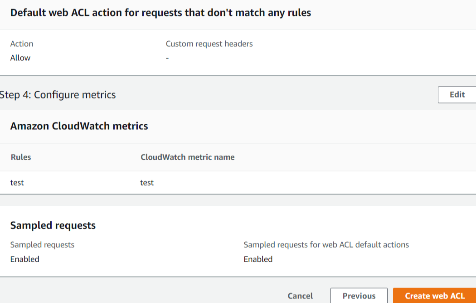Click the bold Sampled requests section heading
The height and width of the screenshot is (303, 476).
coord(53,225)
